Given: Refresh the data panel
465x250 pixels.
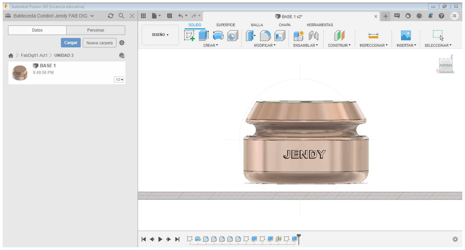Looking at the screenshot, I should click(111, 16).
